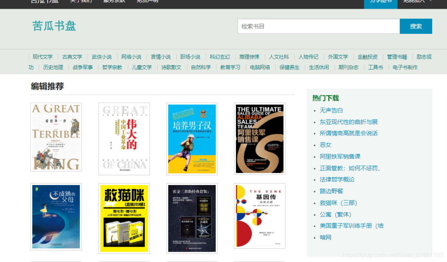Viewport: 447px width, 262px height.
Task: Open 法律哲学概论 link
Action: pyautogui.click(x=337, y=179)
